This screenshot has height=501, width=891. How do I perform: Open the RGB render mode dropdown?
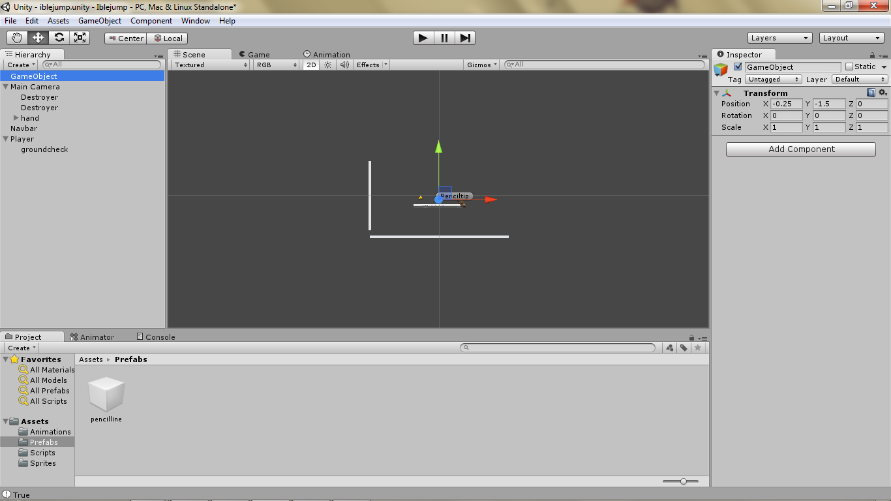coord(276,65)
